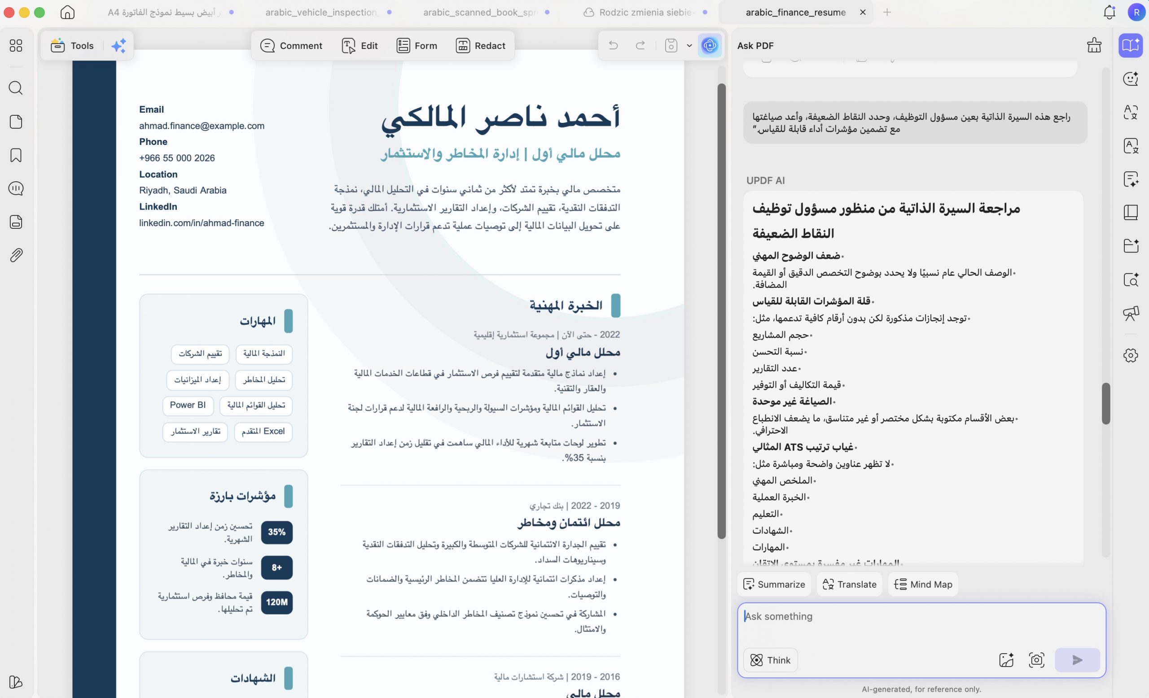Screen dimensions: 1149x698
Task: Click the Riyadh, Saudi Arabia text
Action: (183, 190)
